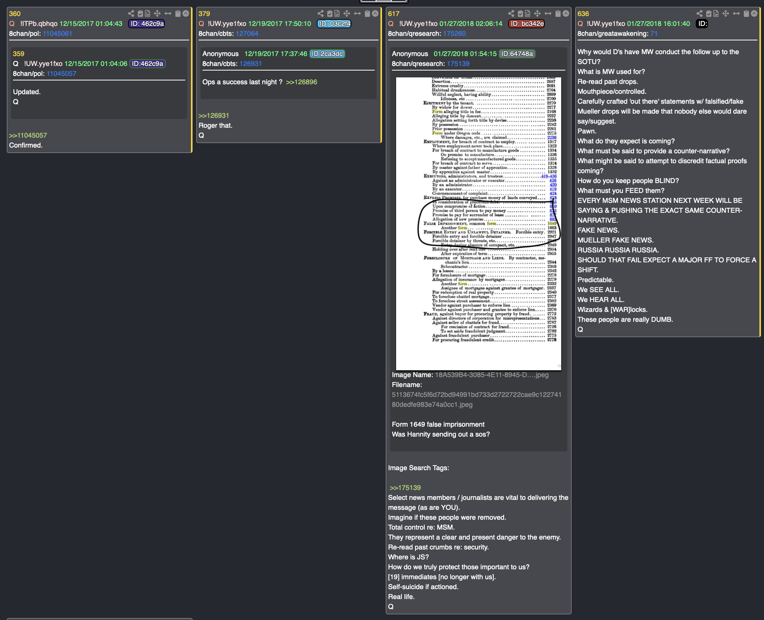The image size is (764, 620).
Task: Open nested post number 359 link
Action: click(19, 54)
